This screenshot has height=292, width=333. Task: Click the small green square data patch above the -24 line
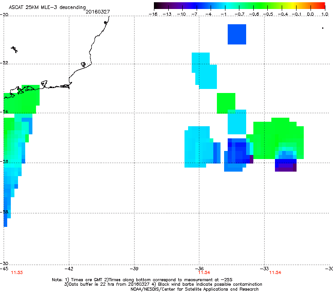coord(226,103)
